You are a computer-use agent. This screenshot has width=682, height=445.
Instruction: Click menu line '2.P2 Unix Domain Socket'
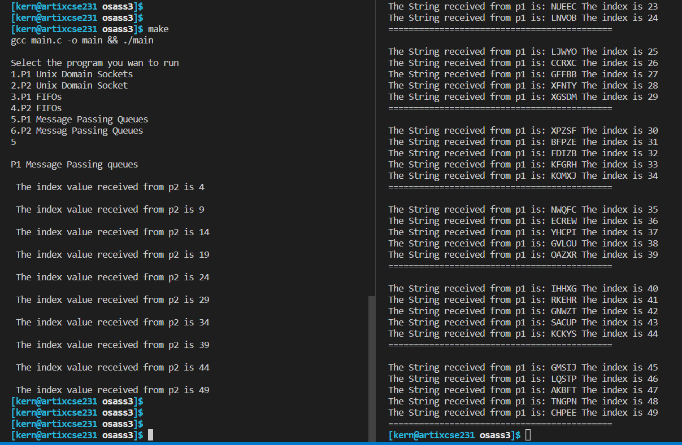click(x=69, y=85)
